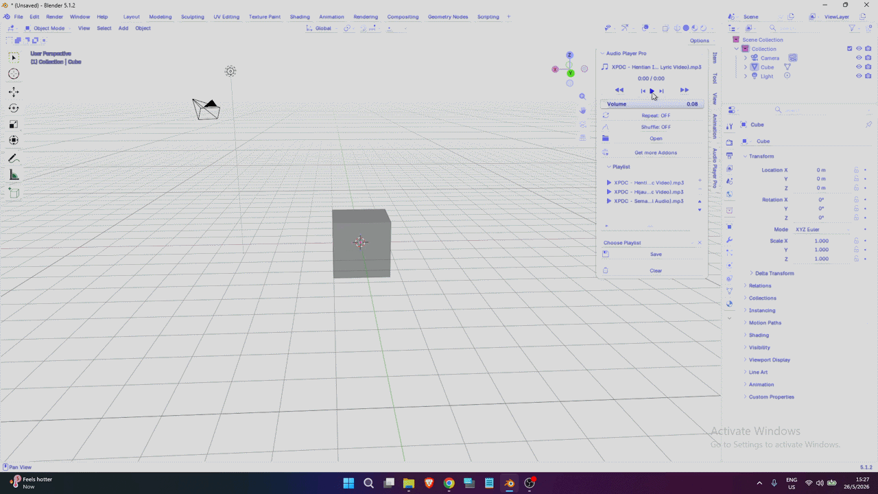Select the Scale tool
878x494 pixels.
click(14, 124)
